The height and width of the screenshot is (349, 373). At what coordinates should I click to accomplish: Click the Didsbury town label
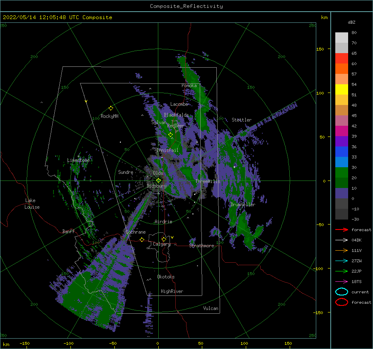[156, 186]
